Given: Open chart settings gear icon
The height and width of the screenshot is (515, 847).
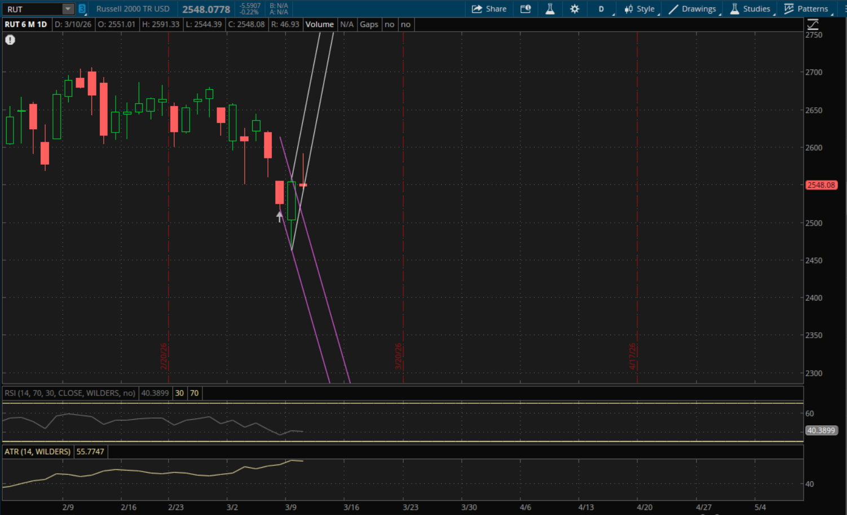Looking at the screenshot, I should 575,9.
